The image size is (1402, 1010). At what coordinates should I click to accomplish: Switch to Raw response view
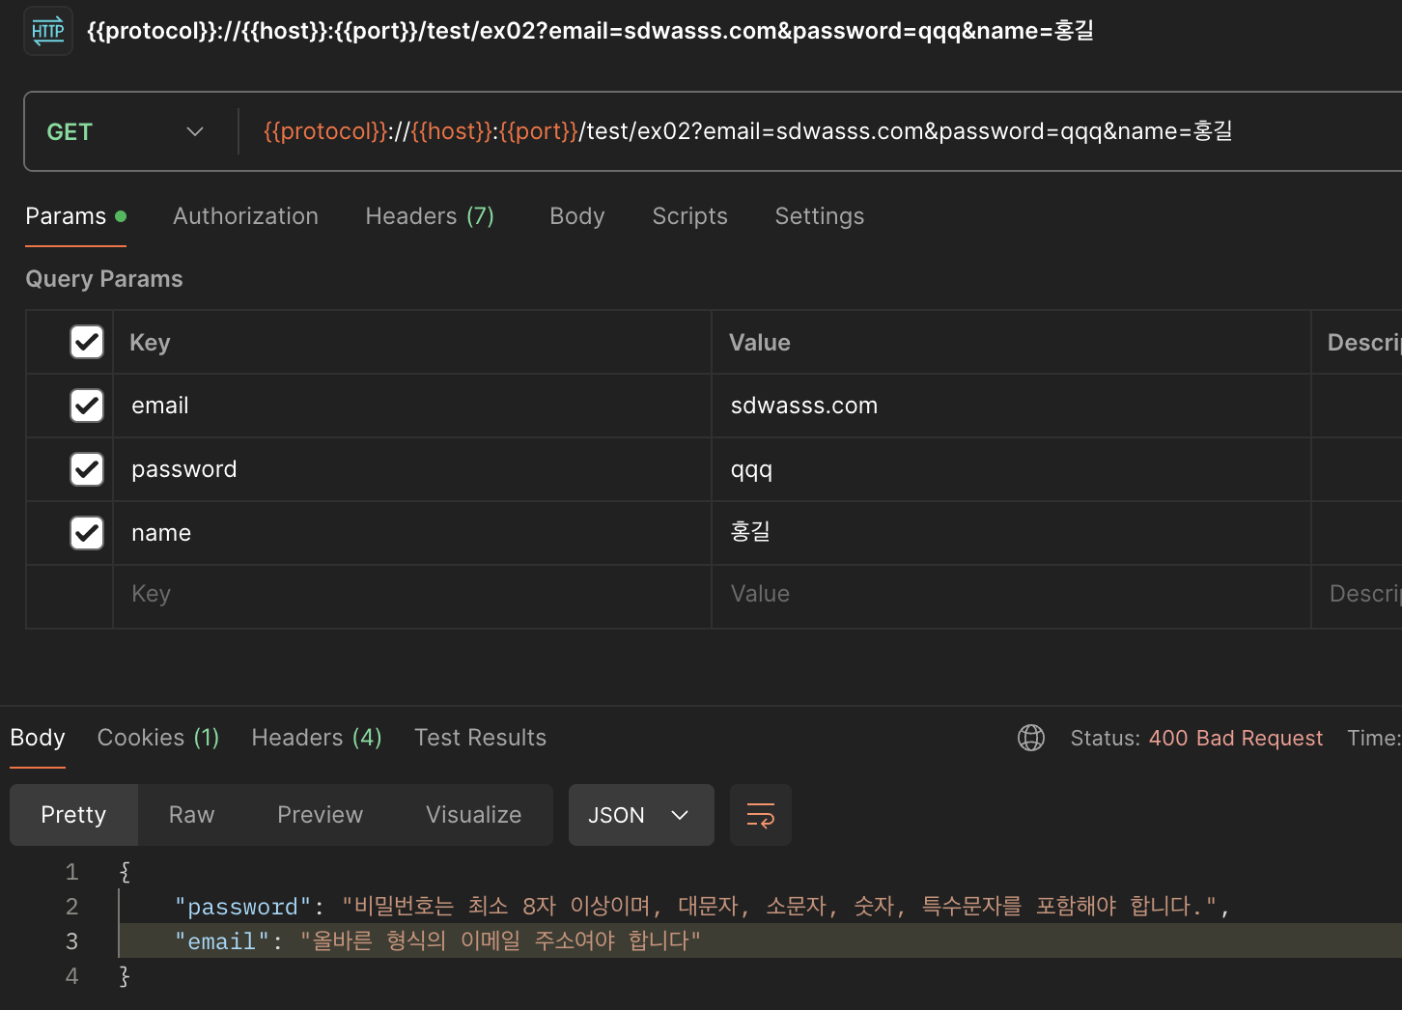pyautogui.click(x=191, y=815)
